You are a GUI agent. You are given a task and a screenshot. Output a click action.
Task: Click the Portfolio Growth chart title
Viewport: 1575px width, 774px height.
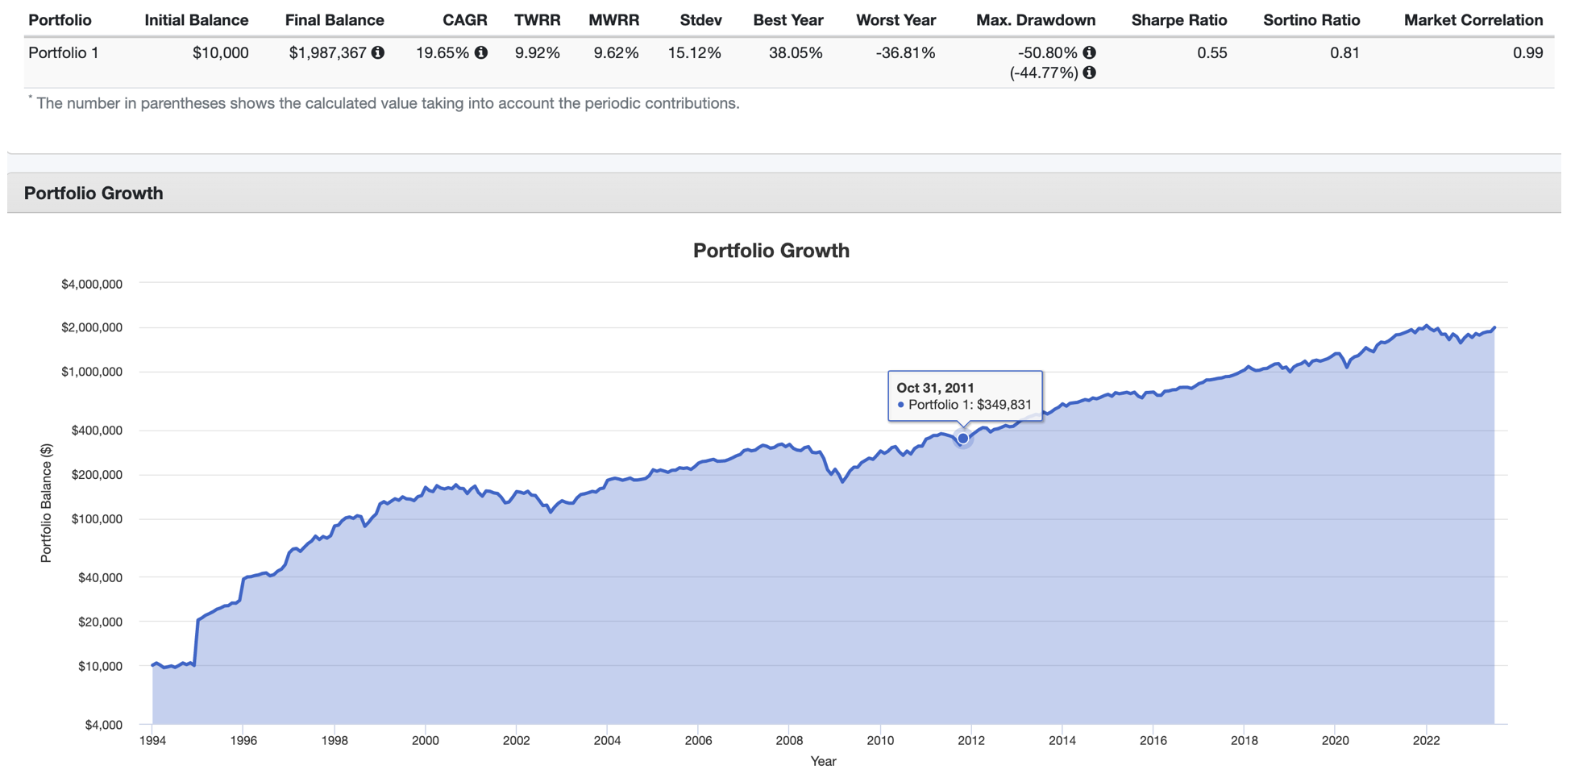771,251
